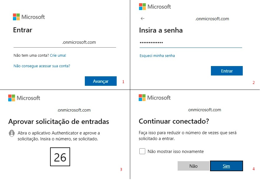Focus the email field on the Entrar panel
Viewport: 261px width, 180px height.
[65, 43]
